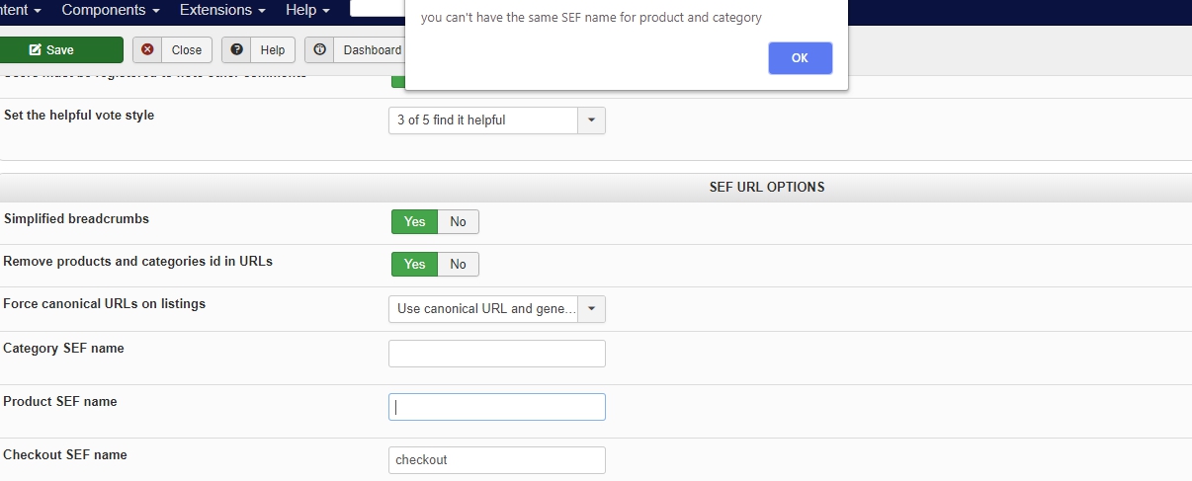Click the Save button edit icon

[36, 50]
